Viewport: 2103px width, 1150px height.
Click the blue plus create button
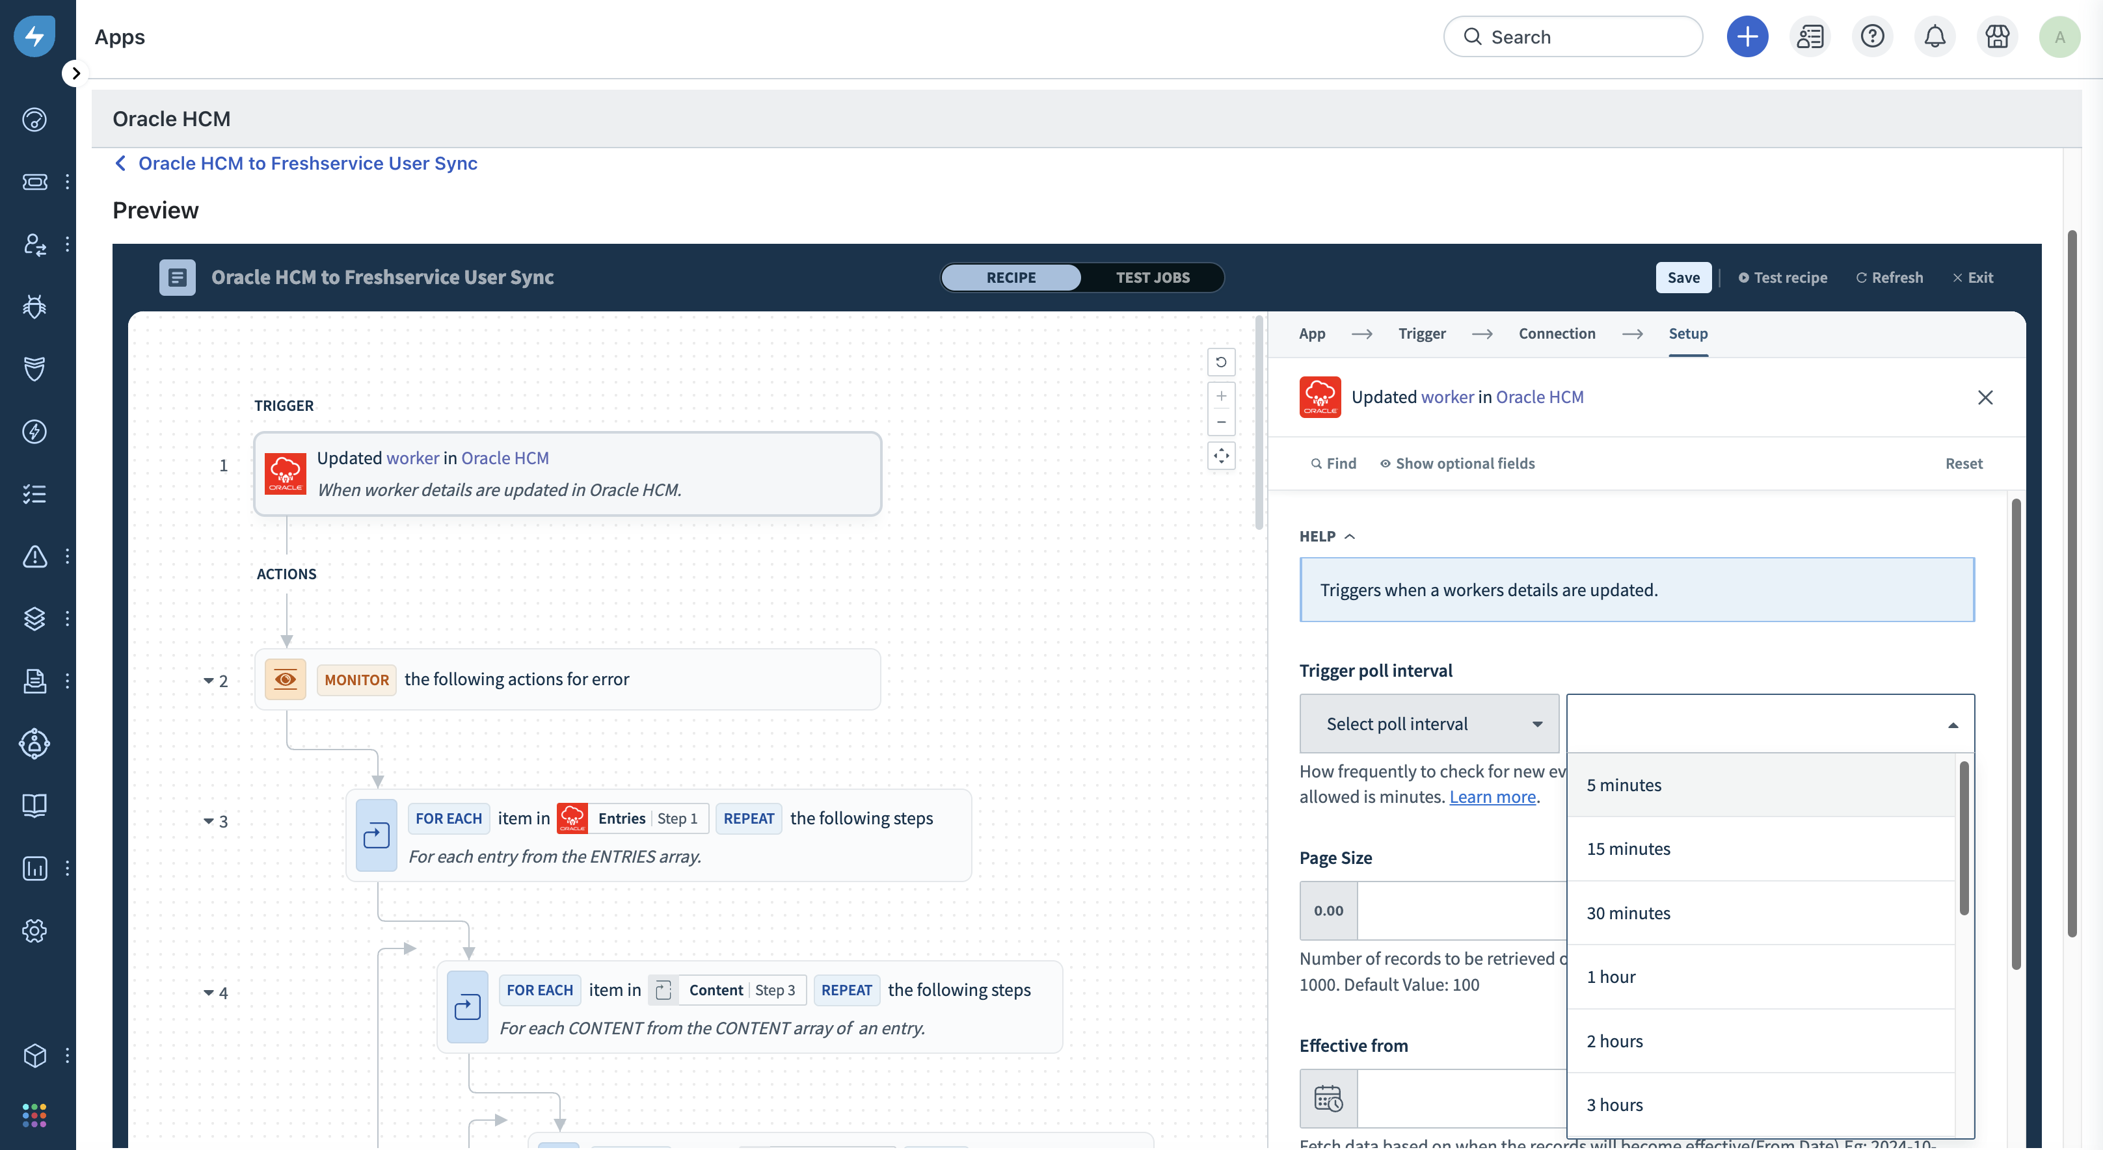[1747, 36]
